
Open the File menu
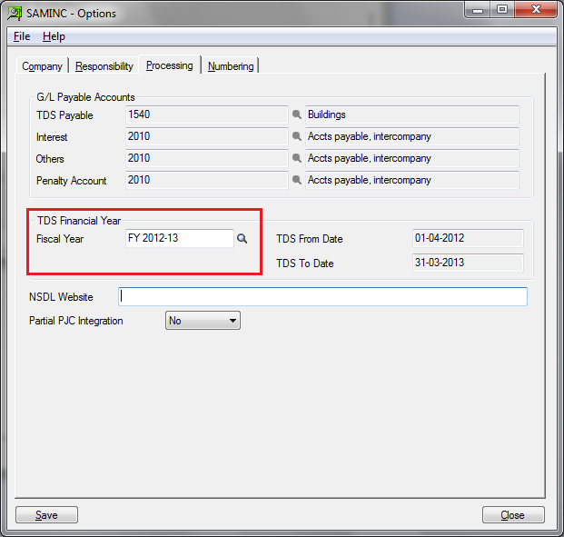[x=22, y=36]
